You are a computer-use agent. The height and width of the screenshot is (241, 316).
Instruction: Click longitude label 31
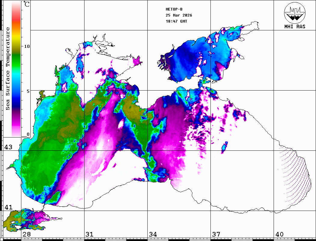89,234
